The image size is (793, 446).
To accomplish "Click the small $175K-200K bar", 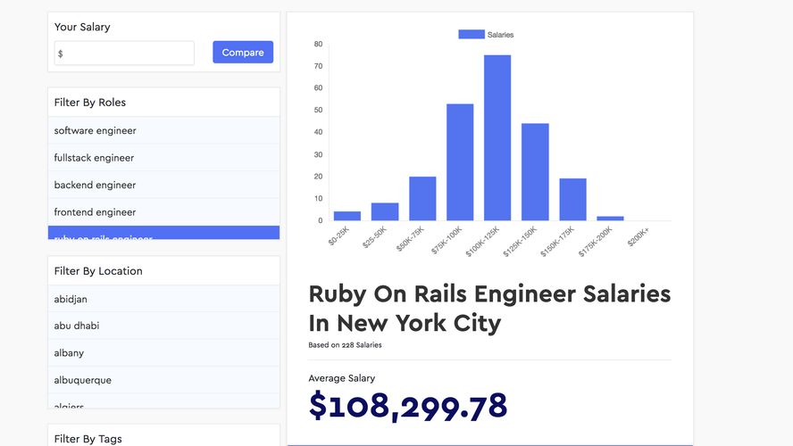I will pos(610,219).
